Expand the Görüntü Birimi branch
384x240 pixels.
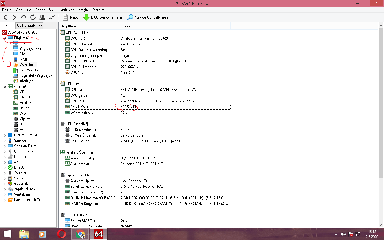[x=5, y=146]
